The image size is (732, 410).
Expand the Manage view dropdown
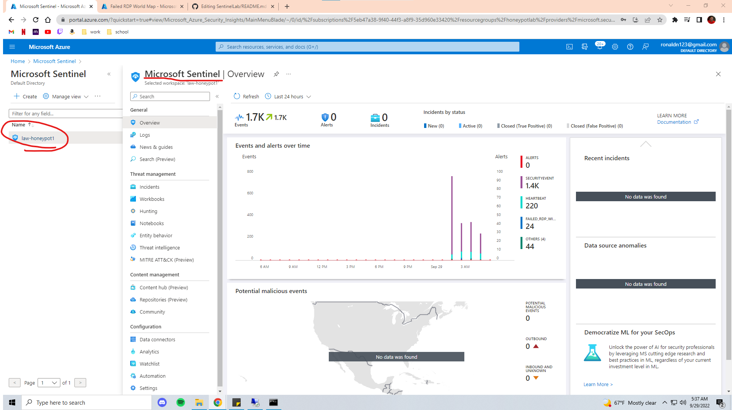pos(66,96)
